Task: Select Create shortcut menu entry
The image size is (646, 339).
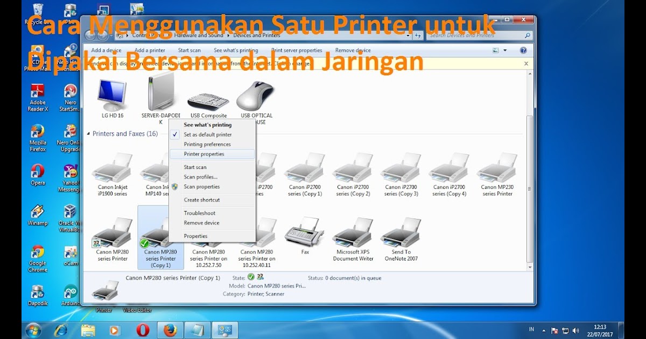Action: click(212, 200)
